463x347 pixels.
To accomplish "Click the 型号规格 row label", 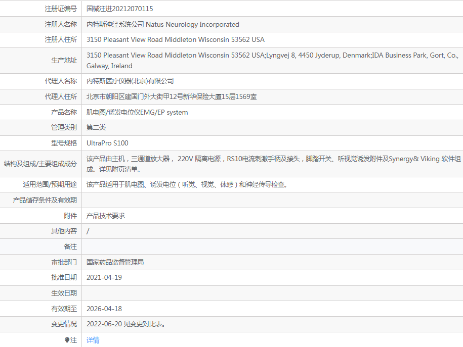I will 64,143.
